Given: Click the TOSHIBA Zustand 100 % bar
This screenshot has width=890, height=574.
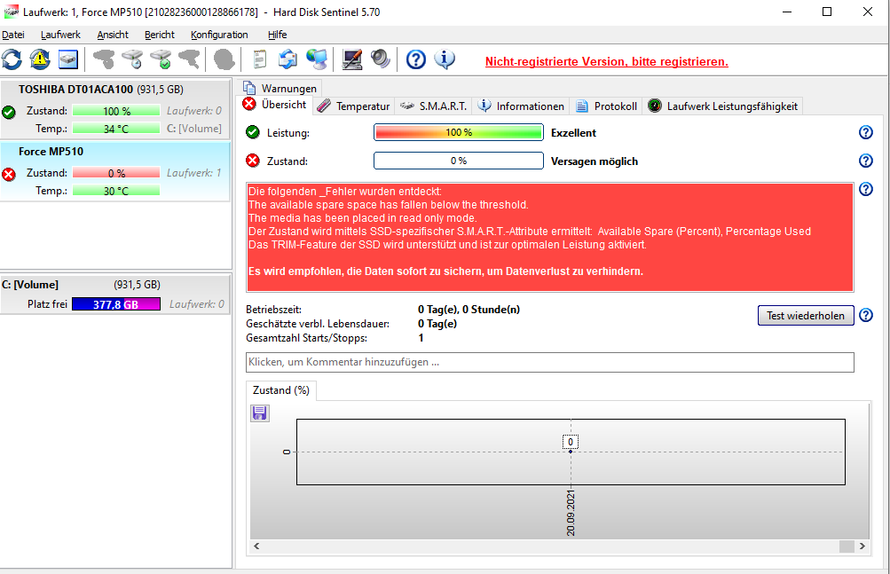Looking at the screenshot, I should [x=116, y=111].
